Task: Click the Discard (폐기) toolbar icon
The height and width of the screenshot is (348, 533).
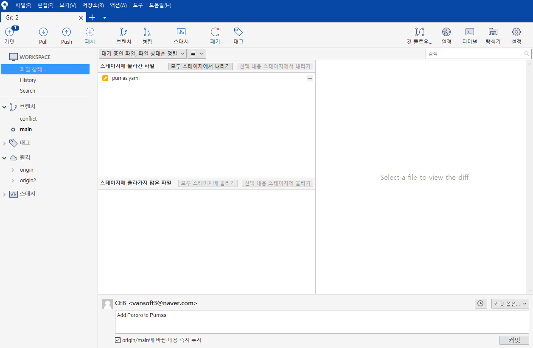Action: (x=215, y=32)
